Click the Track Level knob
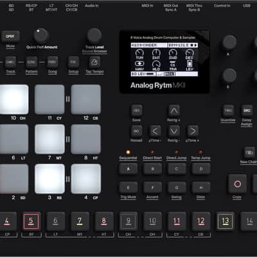 pyautogui.click(x=94, y=35)
